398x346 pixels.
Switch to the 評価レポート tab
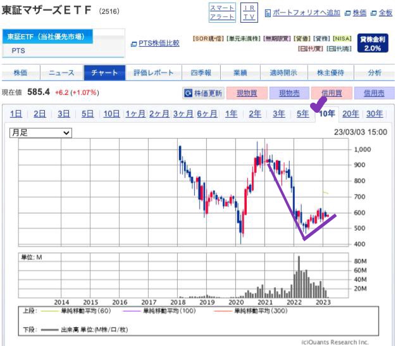tap(154, 73)
